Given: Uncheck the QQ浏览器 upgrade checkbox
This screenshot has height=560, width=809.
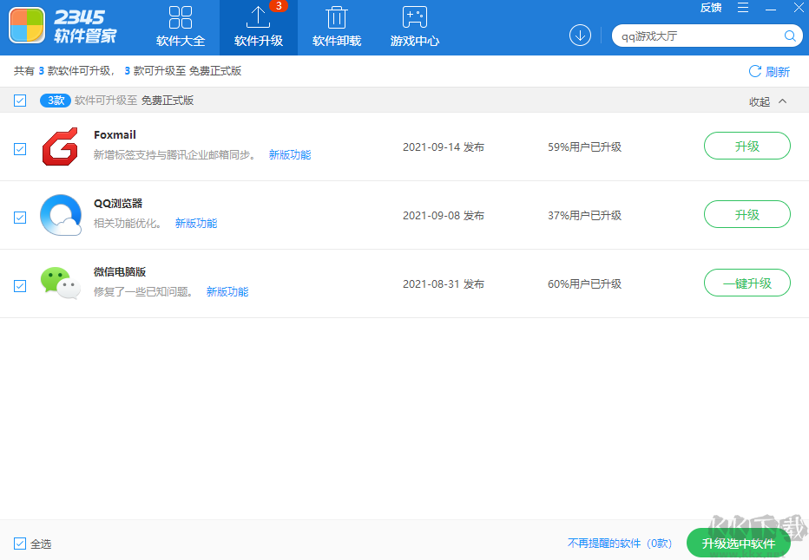Looking at the screenshot, I should (20, 218).
